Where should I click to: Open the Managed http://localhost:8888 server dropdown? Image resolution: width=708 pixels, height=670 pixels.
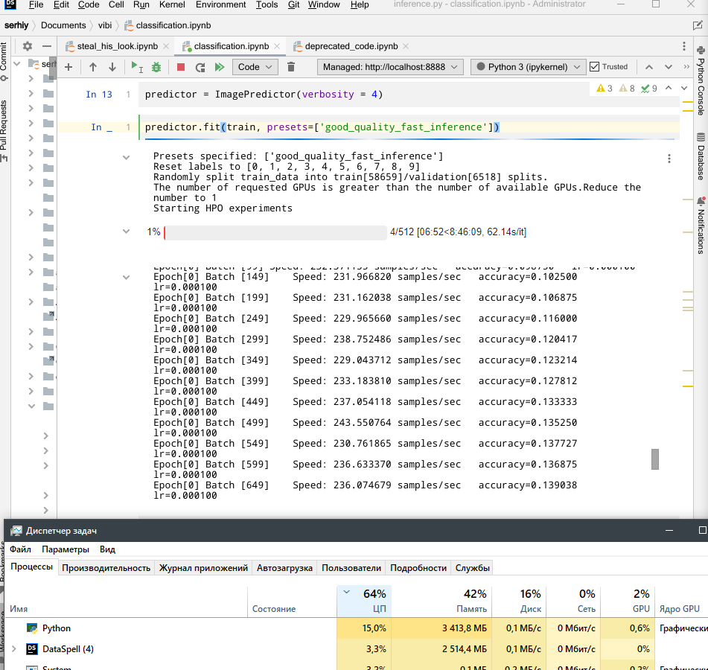point(390,67)
